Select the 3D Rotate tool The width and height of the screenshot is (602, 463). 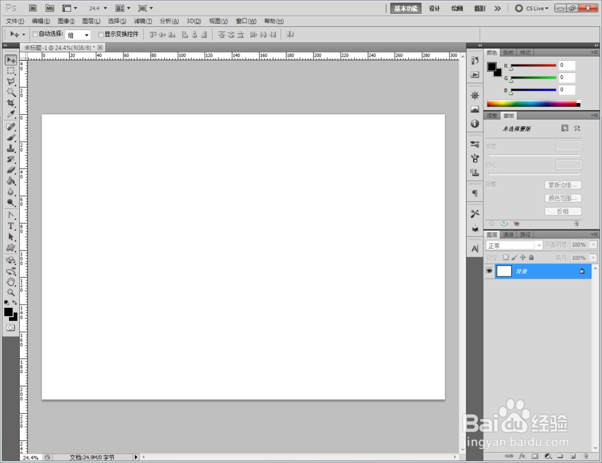[11, 260]
